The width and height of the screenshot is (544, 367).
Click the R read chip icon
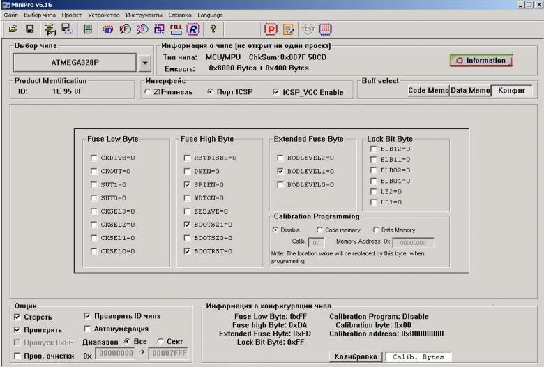click(193, 29)
